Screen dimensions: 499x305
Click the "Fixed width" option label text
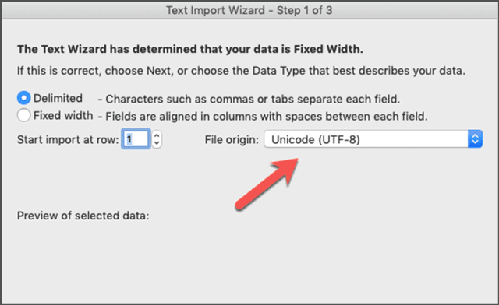click(63, 115)
